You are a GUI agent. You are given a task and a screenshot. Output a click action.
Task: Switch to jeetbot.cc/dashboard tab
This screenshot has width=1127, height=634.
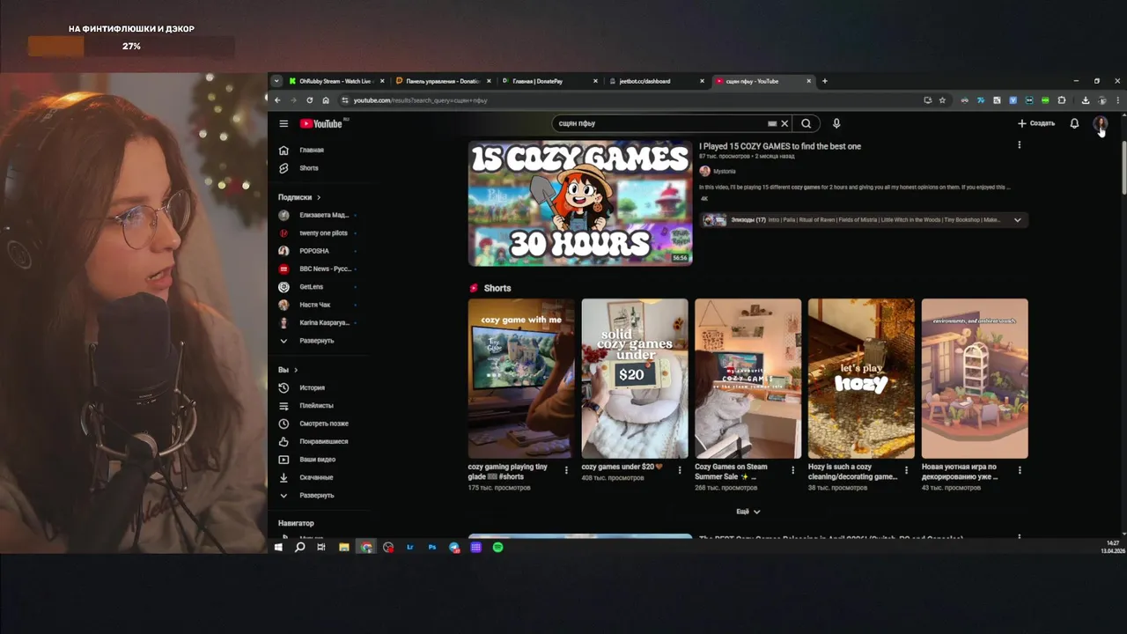tap(657, 81)
